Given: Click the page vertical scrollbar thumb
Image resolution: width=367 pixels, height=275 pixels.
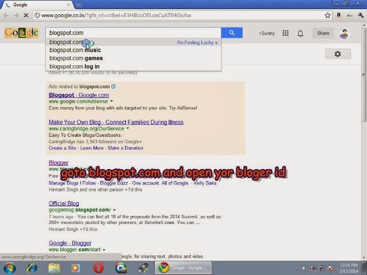Looking at the screenshot, I should point(364,75).
